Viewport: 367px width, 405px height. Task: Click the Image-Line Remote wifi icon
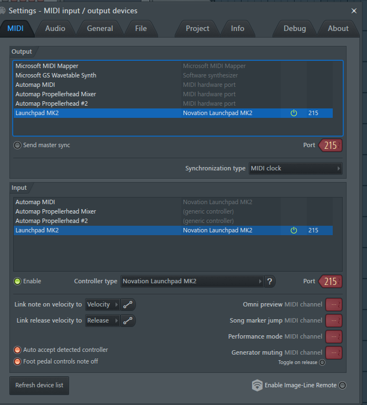[x=257, y=386]
